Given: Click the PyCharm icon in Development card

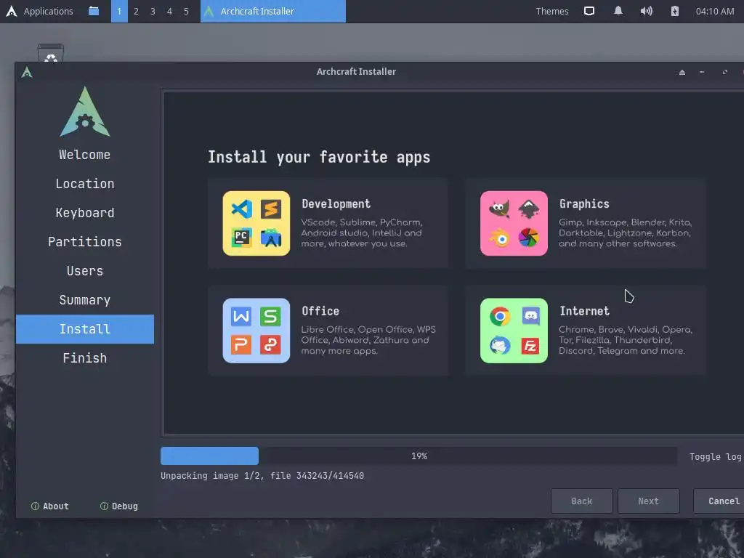Looking at the screenshot, I should pyautogui.click(x=241, y=238).
